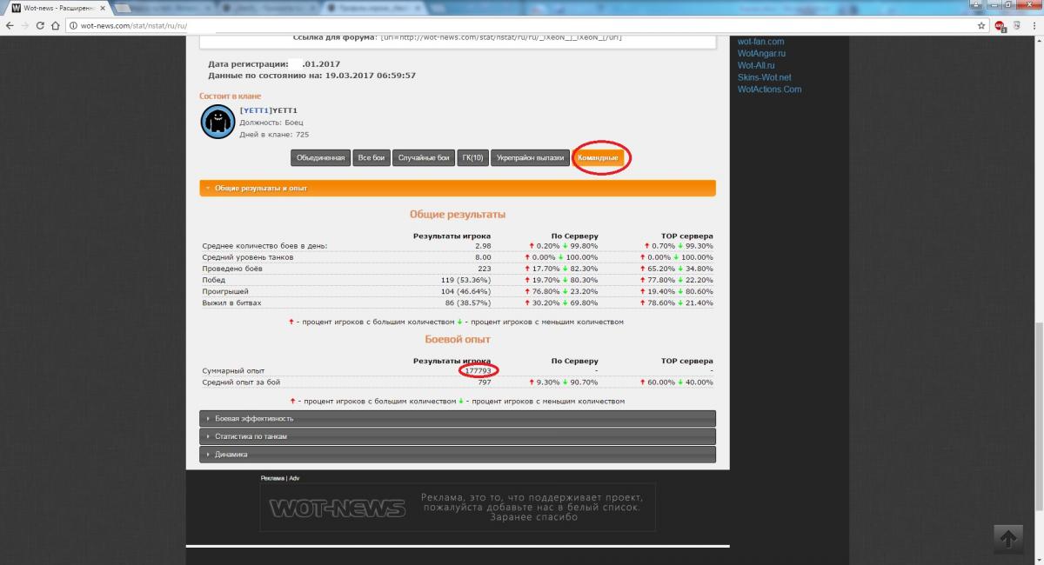
Task: Click the Выжил в битвах value 86 (38.57%)
Action: click(469, 303)
